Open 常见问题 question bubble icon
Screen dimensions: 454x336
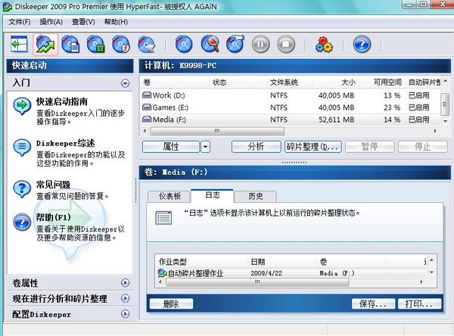(x=22, y=189)
